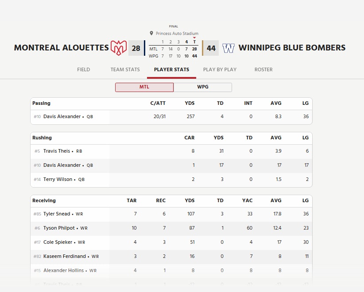This screenshot has width=364, height=292.
Task: Open Tyler Snead player row
Action: [x=171, y=214]
